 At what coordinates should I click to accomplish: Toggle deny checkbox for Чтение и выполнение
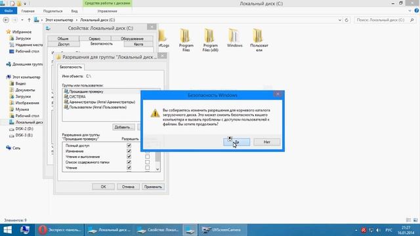pyautogui.click(x=147, y=157)
